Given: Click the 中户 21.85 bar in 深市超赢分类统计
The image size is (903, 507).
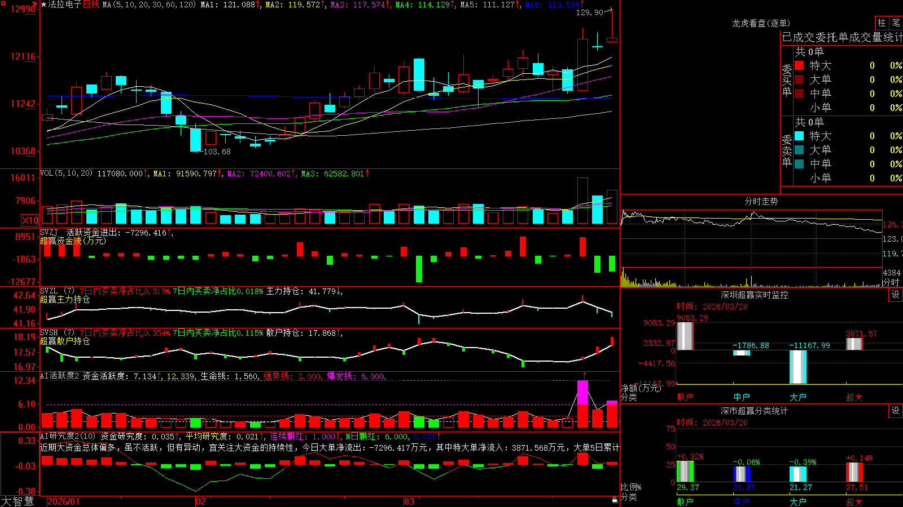Looking at the screenshot, I should [742, 474].
